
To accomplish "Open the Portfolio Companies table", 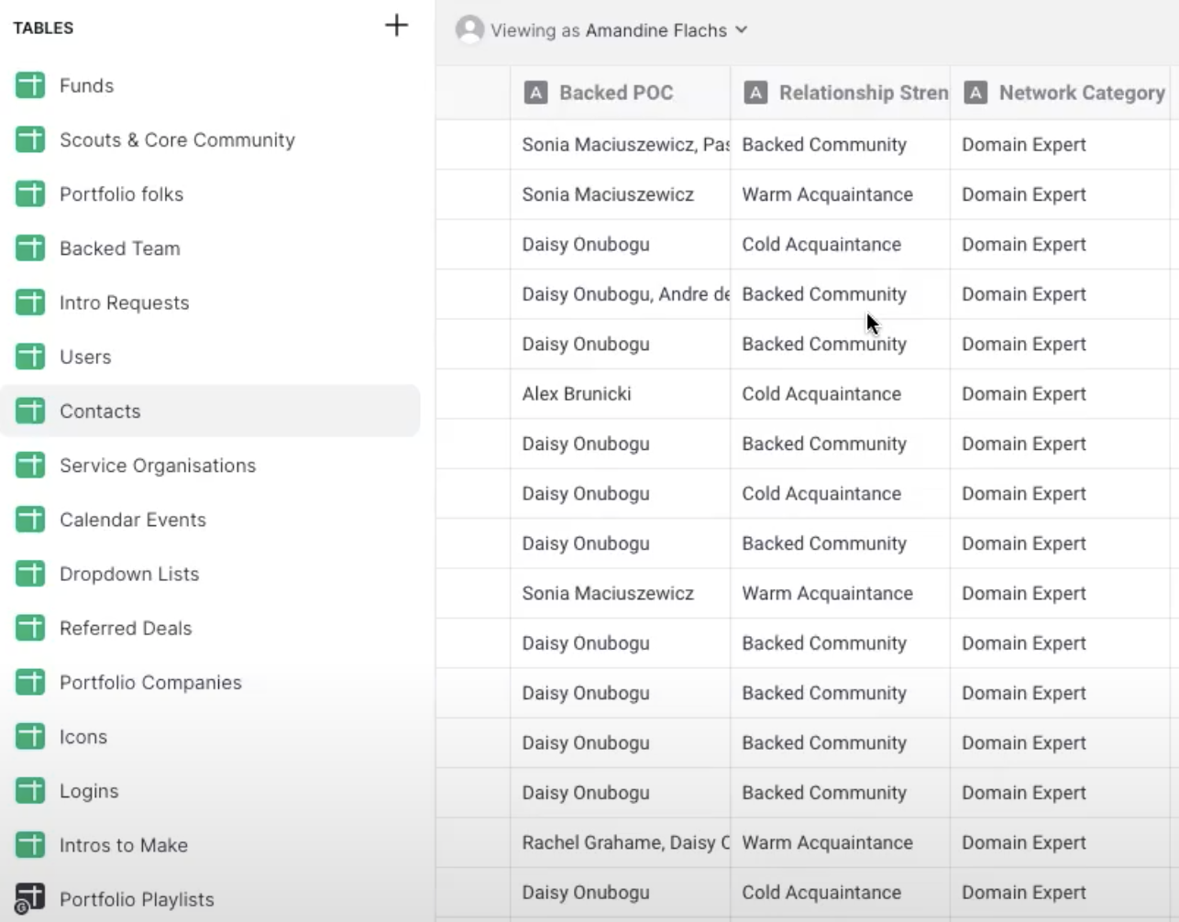I will (150, 682).
